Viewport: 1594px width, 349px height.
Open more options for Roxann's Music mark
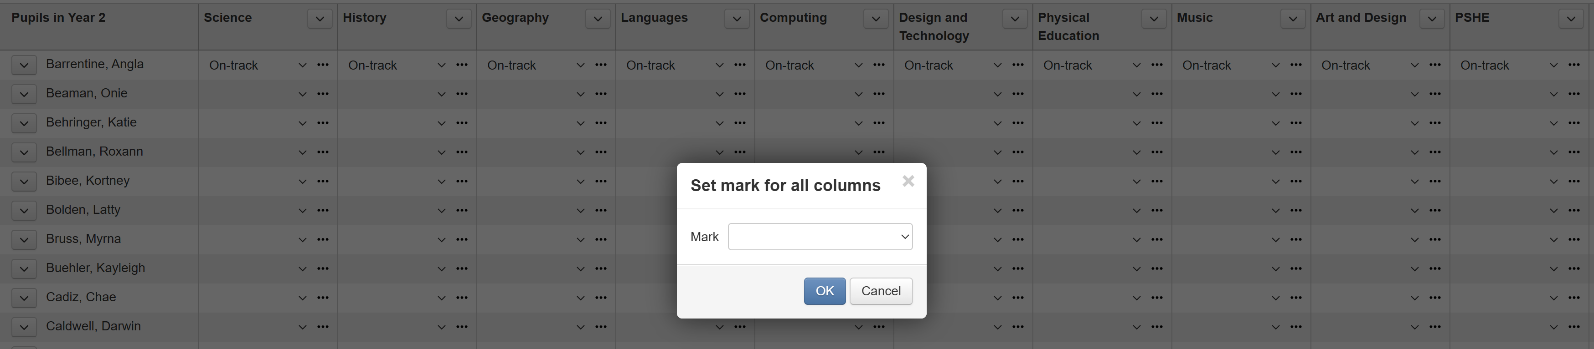(1296, 152)
